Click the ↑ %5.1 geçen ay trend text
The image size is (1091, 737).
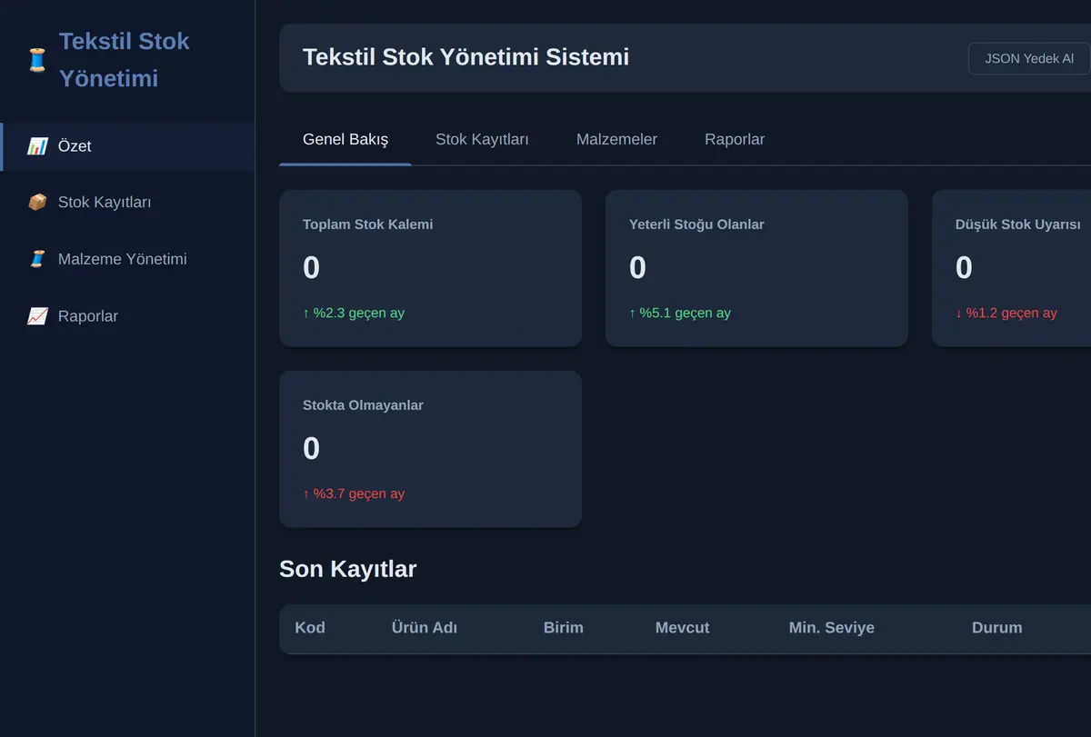[x=680, y=313]
